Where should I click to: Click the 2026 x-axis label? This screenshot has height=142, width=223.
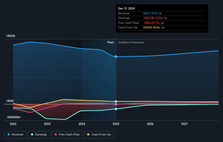tap(150, 124)
